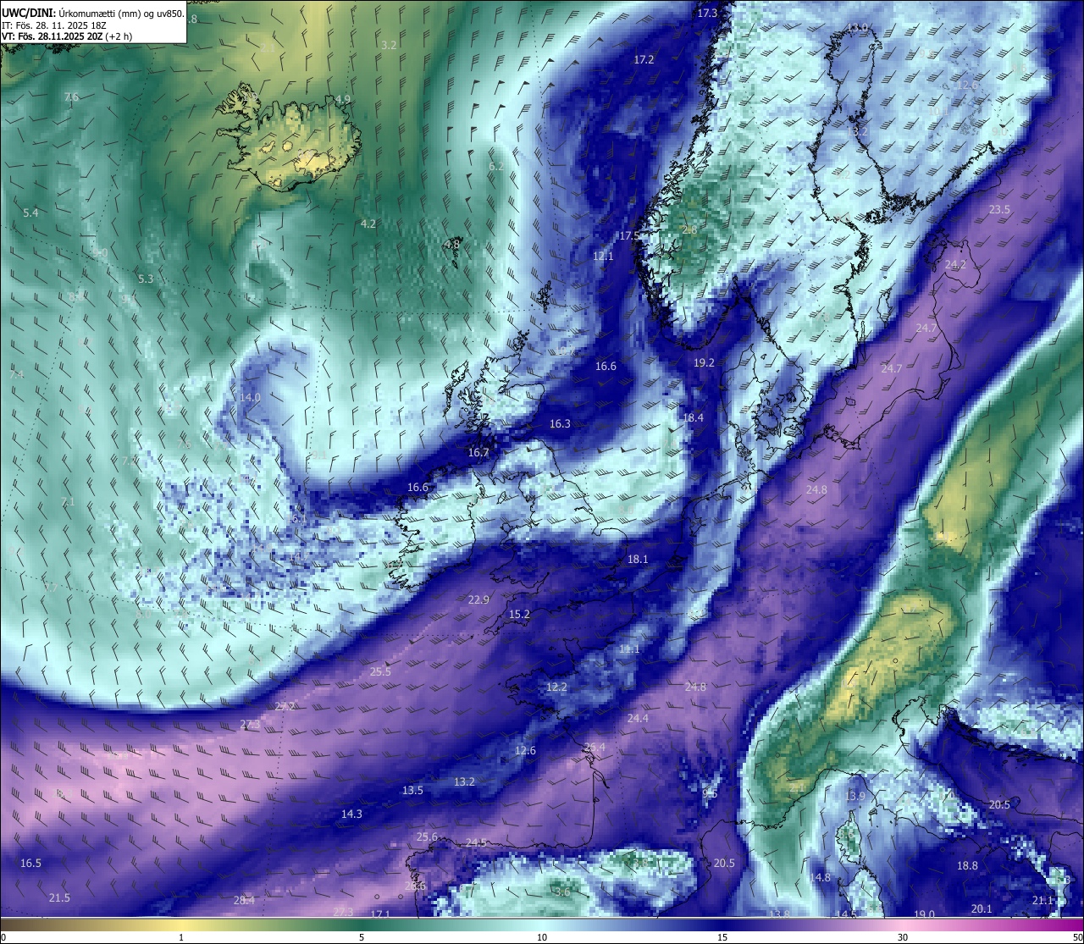Click the 21.5 value at bottom left

click(x=59, y=897)
